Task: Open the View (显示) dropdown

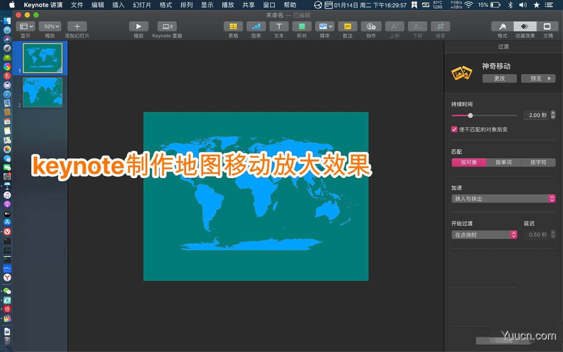Action: click(25, 26)
